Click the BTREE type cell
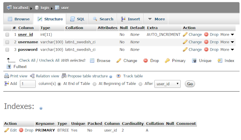 click(63, 130)
